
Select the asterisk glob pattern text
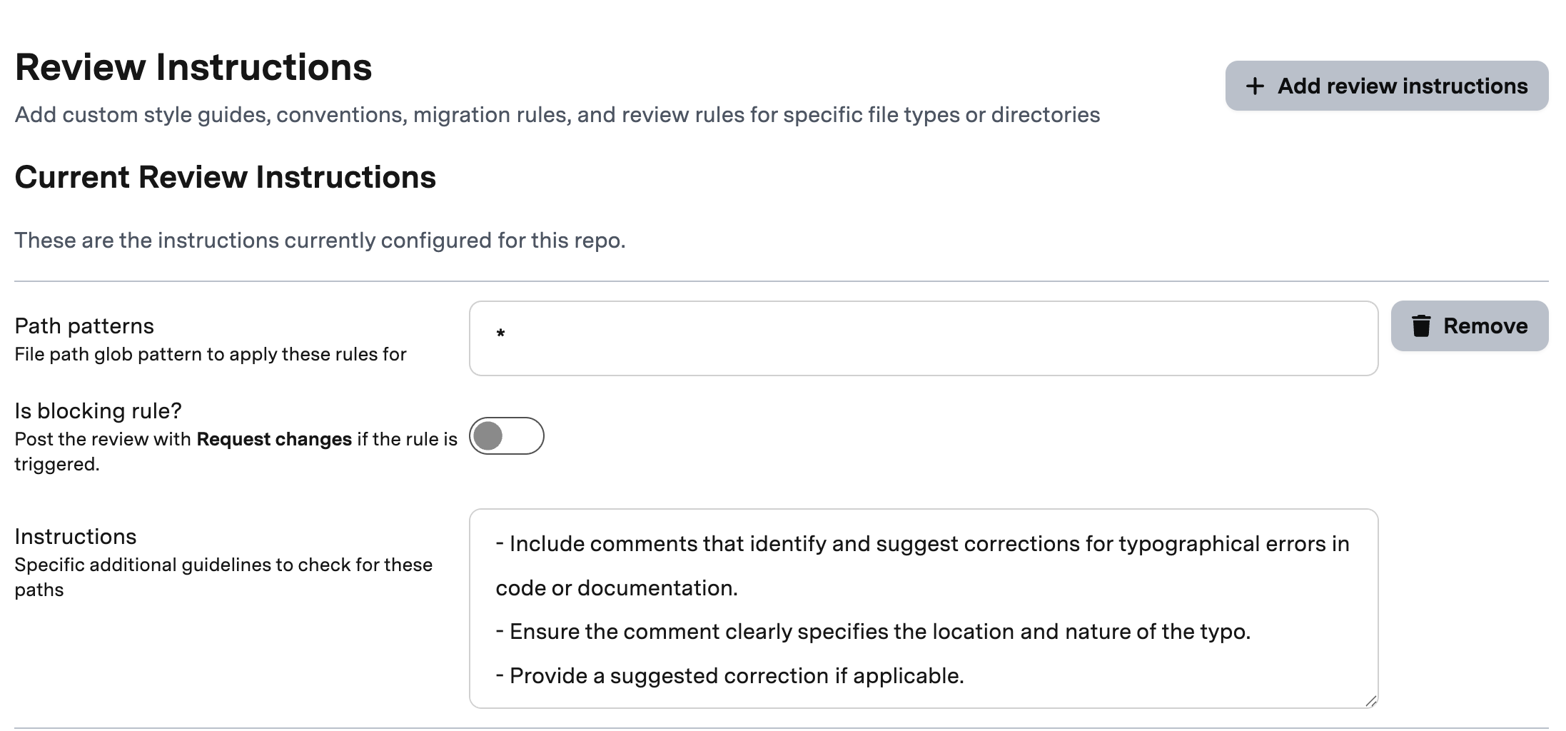tap(500, 333)
